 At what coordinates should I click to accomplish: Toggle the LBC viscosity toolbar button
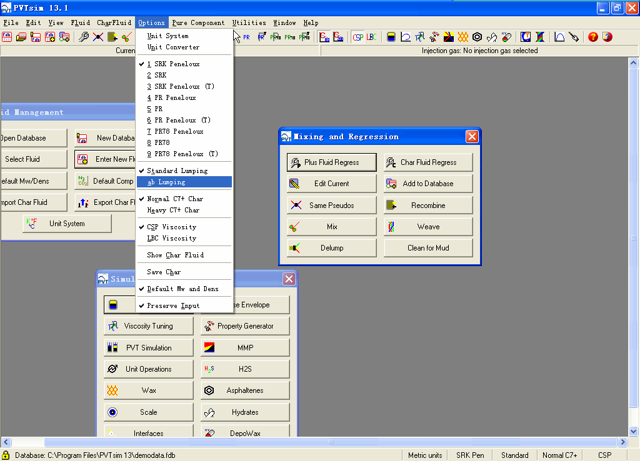click(x=371, y=37)
